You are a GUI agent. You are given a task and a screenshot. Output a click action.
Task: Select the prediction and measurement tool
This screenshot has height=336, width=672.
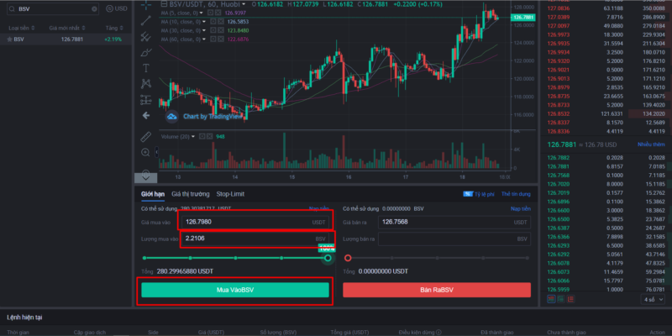tap(145, 100)
